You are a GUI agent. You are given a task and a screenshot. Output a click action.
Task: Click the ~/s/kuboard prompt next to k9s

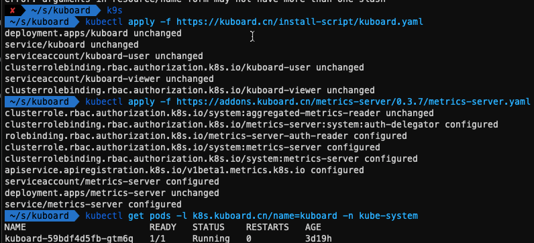coord(61,11)
